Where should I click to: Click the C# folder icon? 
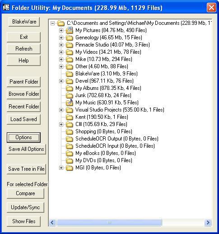70,124
